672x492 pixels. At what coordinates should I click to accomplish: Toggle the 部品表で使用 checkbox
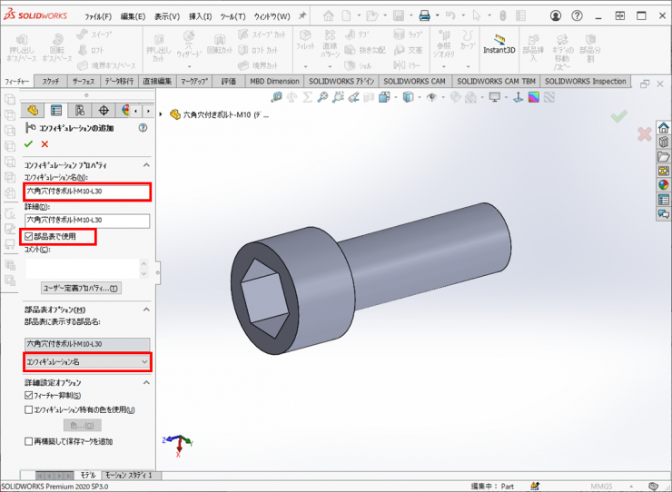[29, 236]
